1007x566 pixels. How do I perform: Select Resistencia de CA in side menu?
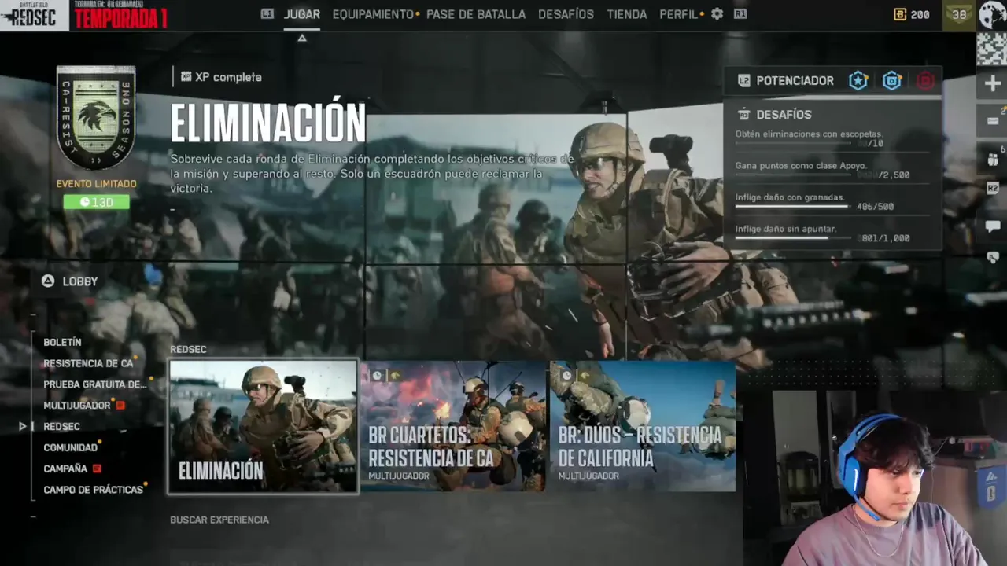(x=88, y=363)
